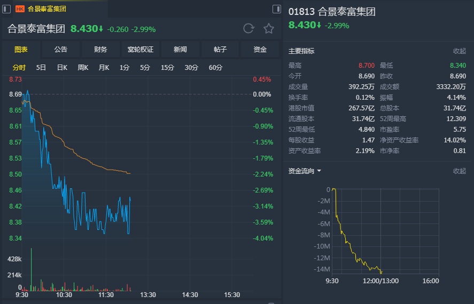Viewport: 474px width, 304px height.
Task: Open the 财务 tab
Action: pos(100,50)
